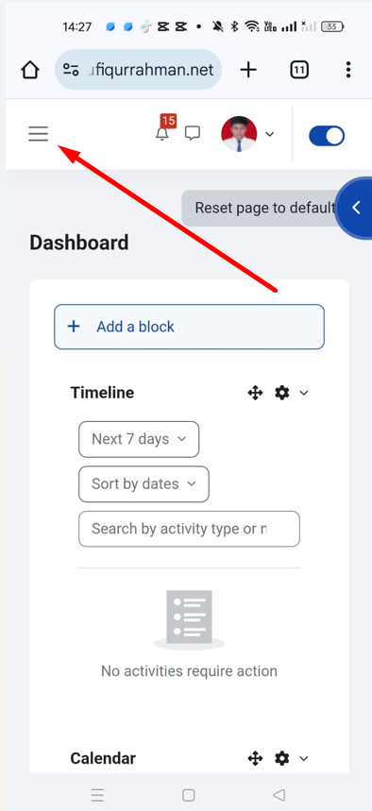
Task: Tap the browser home icon
Action: point(30,69)
